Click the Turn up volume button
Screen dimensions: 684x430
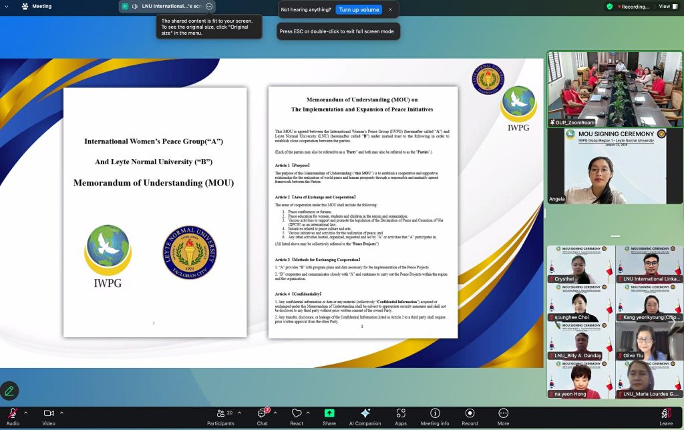coord(359,9)
